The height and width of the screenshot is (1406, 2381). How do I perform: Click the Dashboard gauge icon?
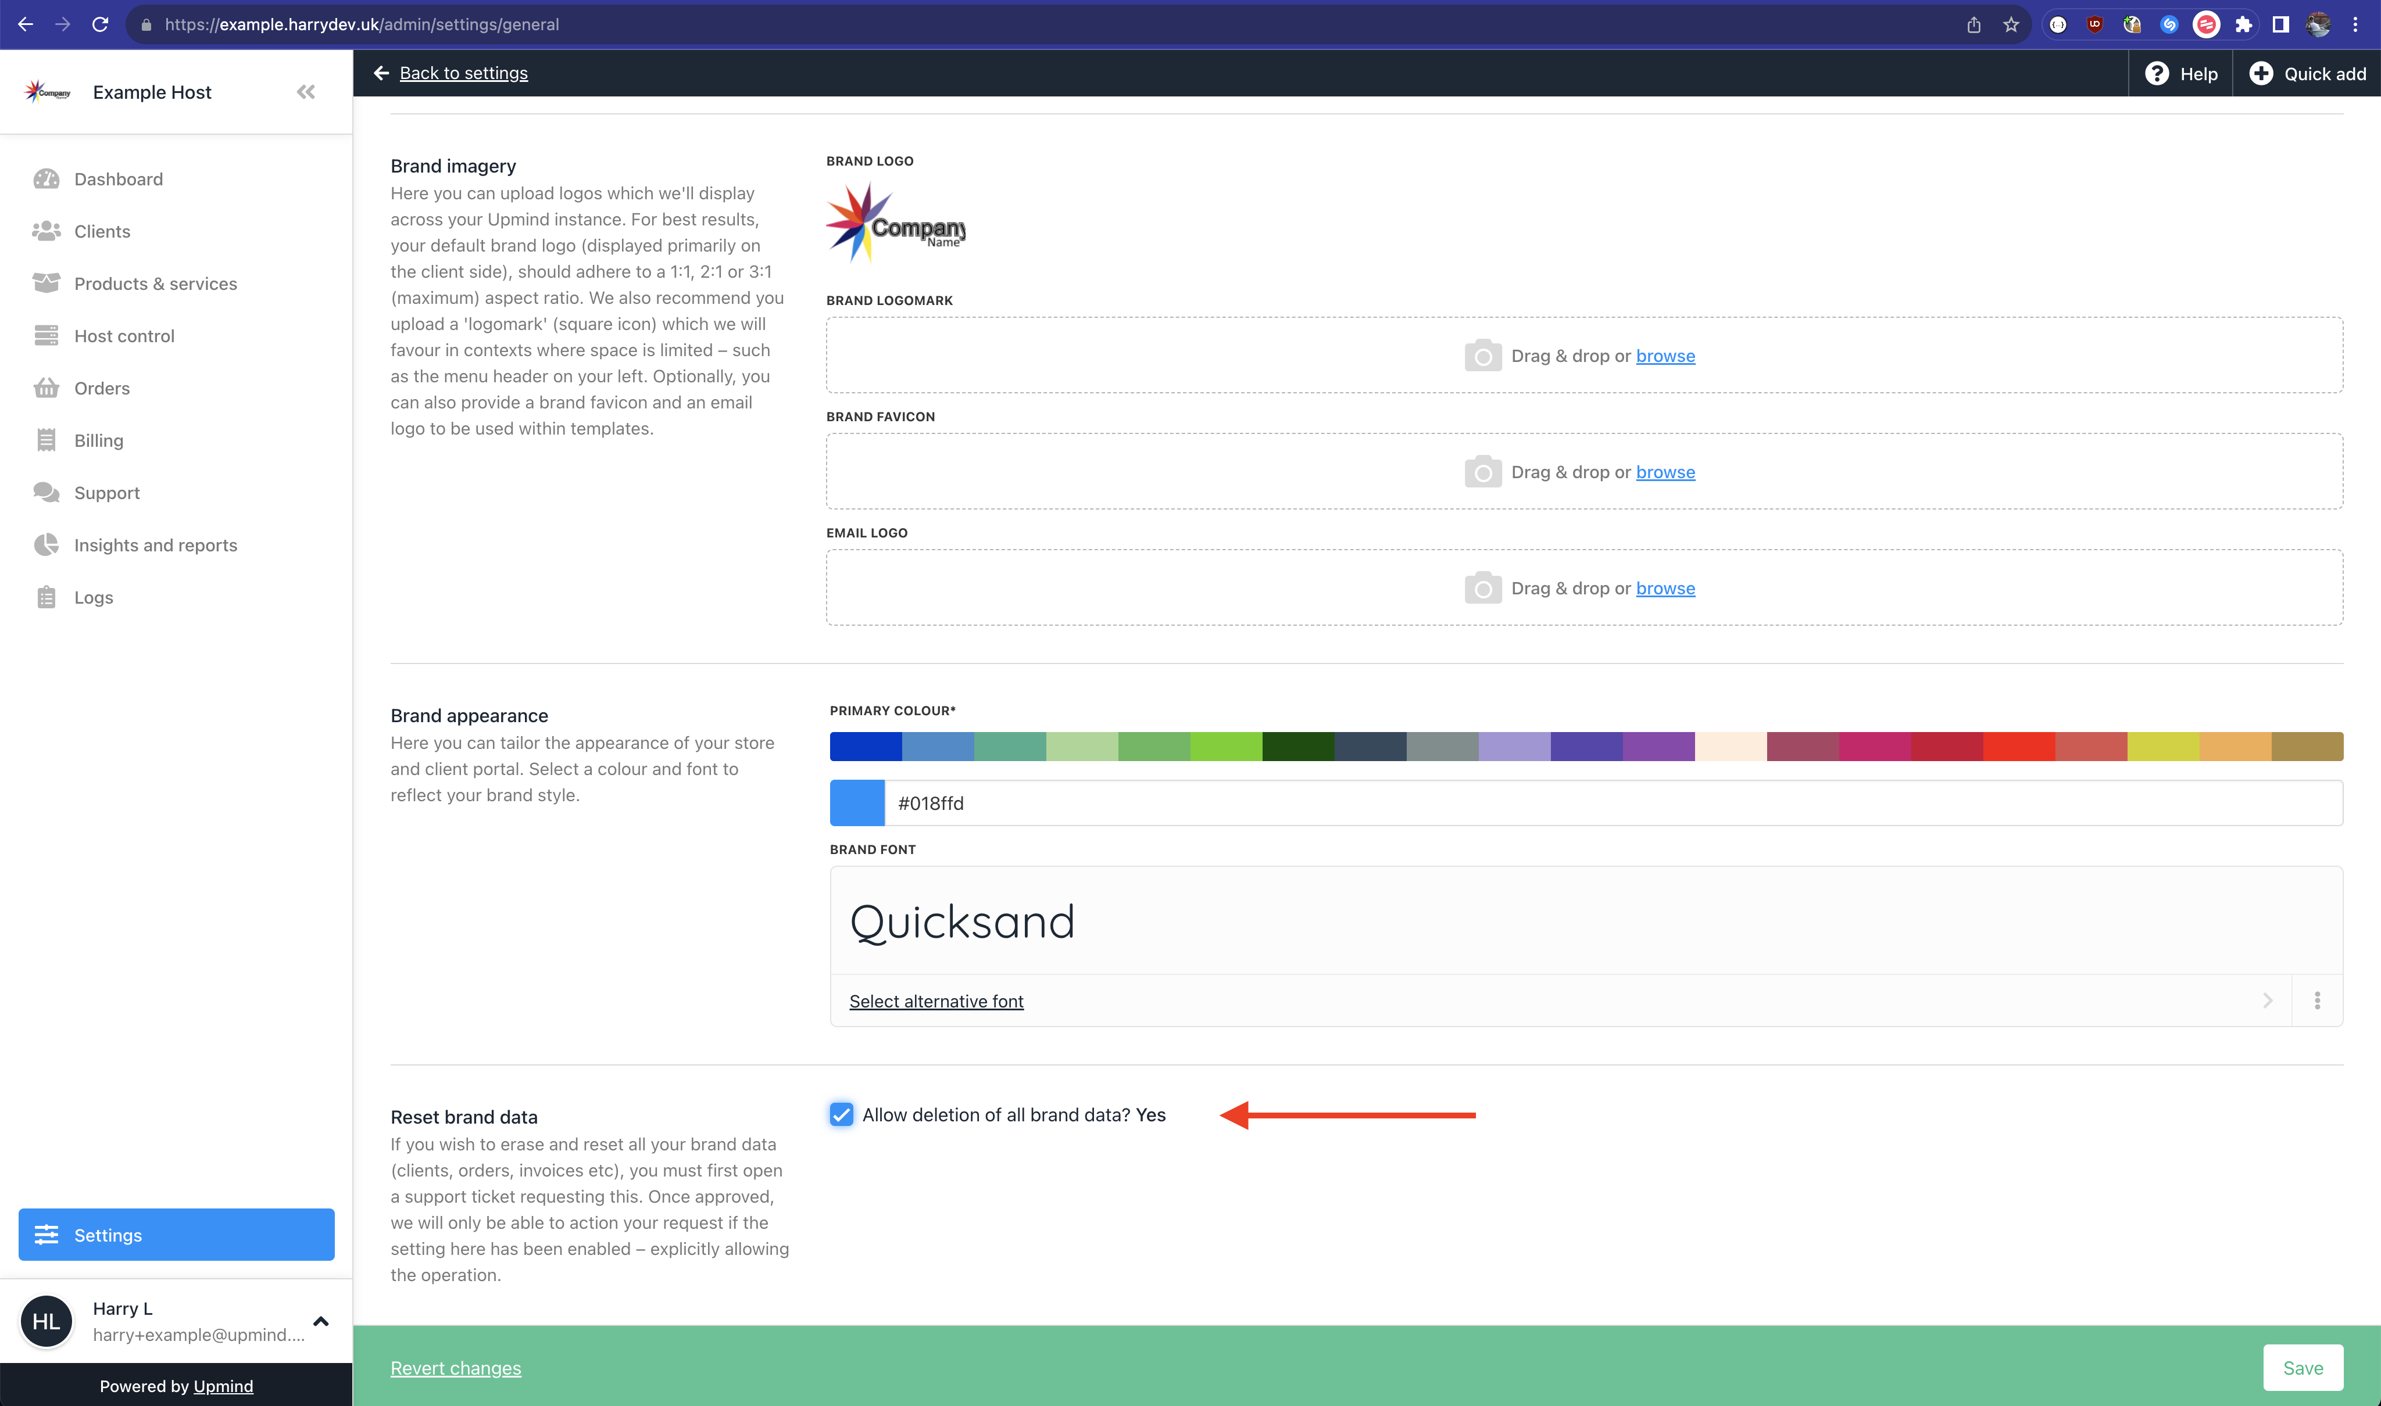pyautogui.click(x=45, y=179)
